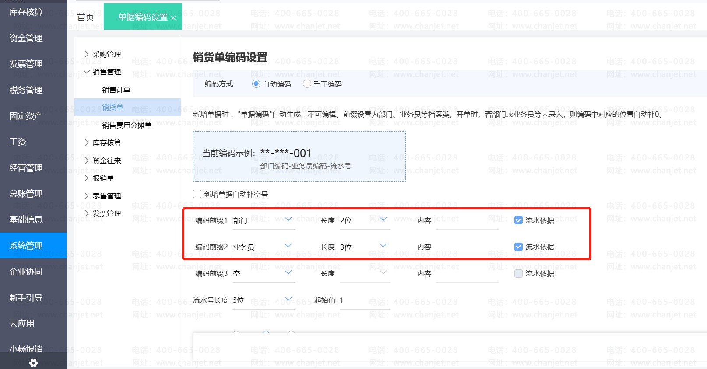Select the 自动编码 radio button

[x=256, y=84]
